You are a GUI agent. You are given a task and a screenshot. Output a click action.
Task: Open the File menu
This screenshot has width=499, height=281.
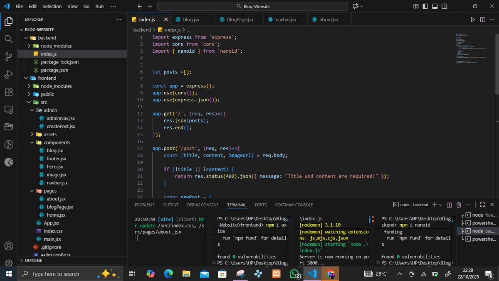click(19, 6)
